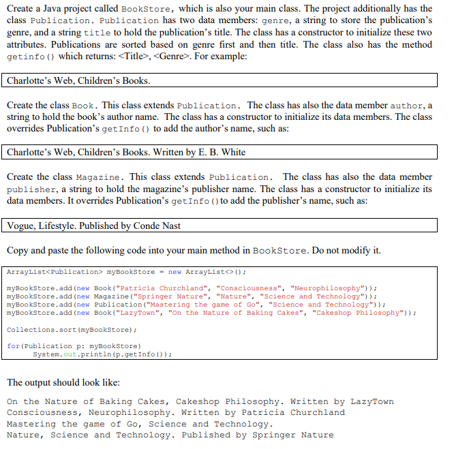Viewport: 469px width, 449px height.
Task: Click the code line adding Magazine "Springer Nature"
Action: click(192, 296)
